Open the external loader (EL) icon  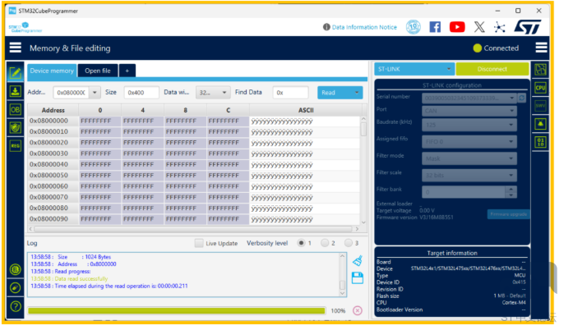click(x=16, y=269)
